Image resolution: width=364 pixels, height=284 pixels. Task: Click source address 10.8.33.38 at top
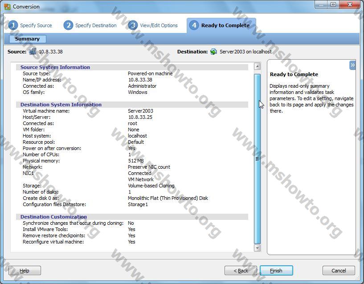click(51, 52)
